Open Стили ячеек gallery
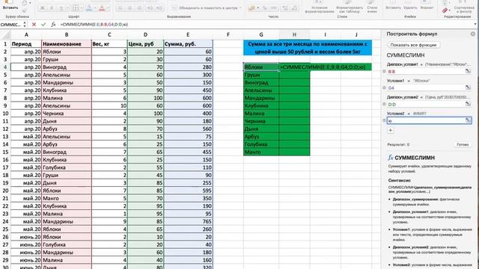479x269 pixels. pyautogui.click(x=372, y=7)
